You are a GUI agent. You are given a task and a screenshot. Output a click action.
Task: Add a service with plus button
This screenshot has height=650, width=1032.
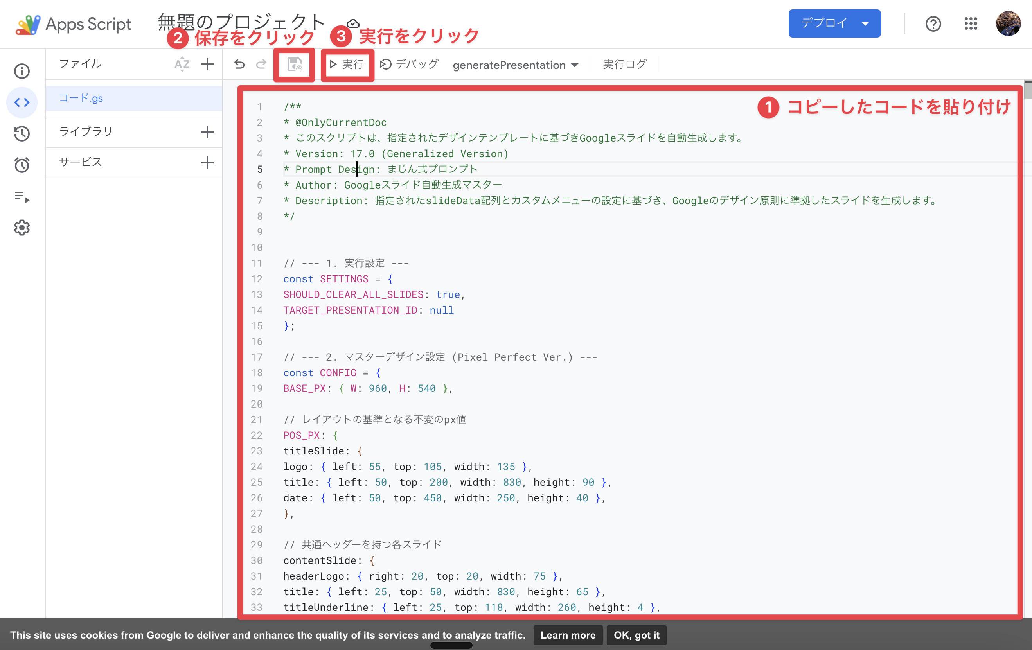(207, 162)
